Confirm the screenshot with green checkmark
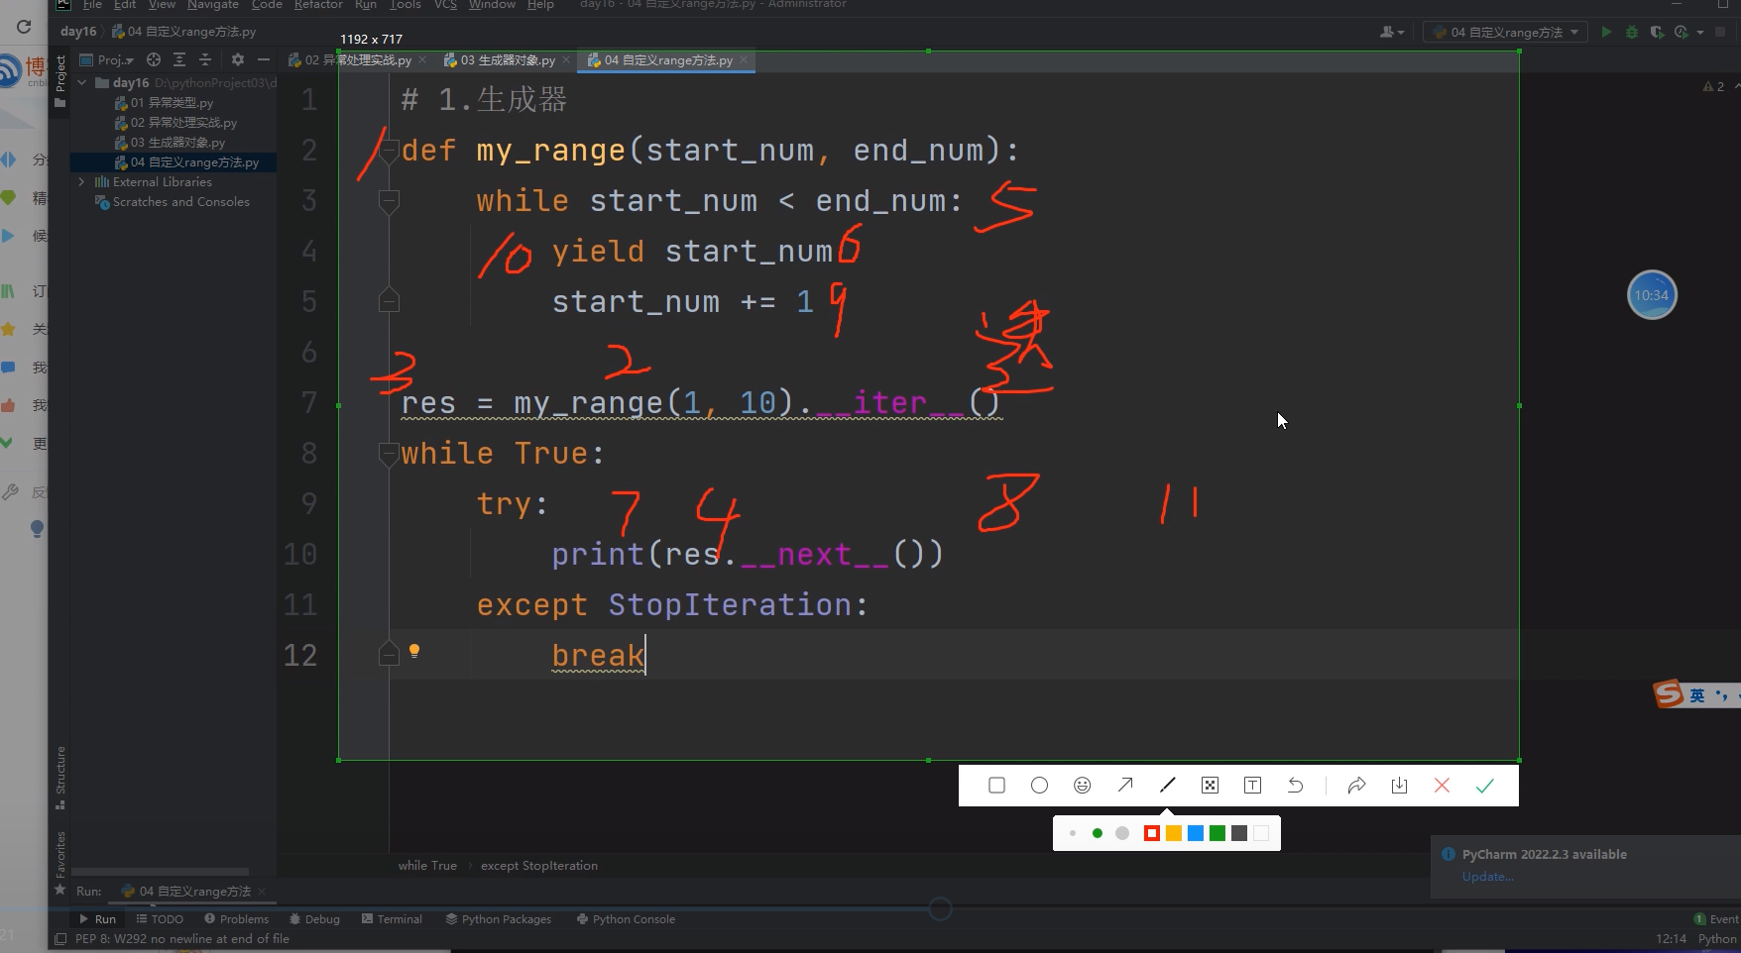The height and width of the screenshot is (953, 1741). [1485, 786]
